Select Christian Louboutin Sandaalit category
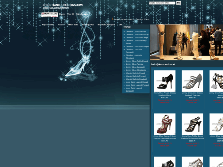The width and height of the screenshot is (223, 167). point(134,51)
